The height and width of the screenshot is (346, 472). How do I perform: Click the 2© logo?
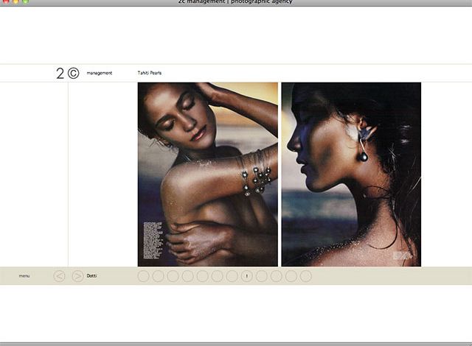[67, 73]
